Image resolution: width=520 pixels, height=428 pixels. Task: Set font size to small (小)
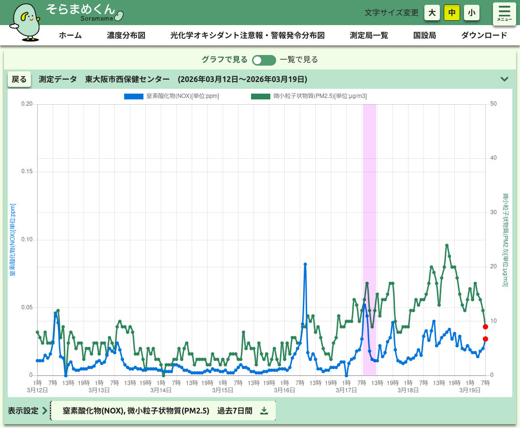click(x=471, y=13)
